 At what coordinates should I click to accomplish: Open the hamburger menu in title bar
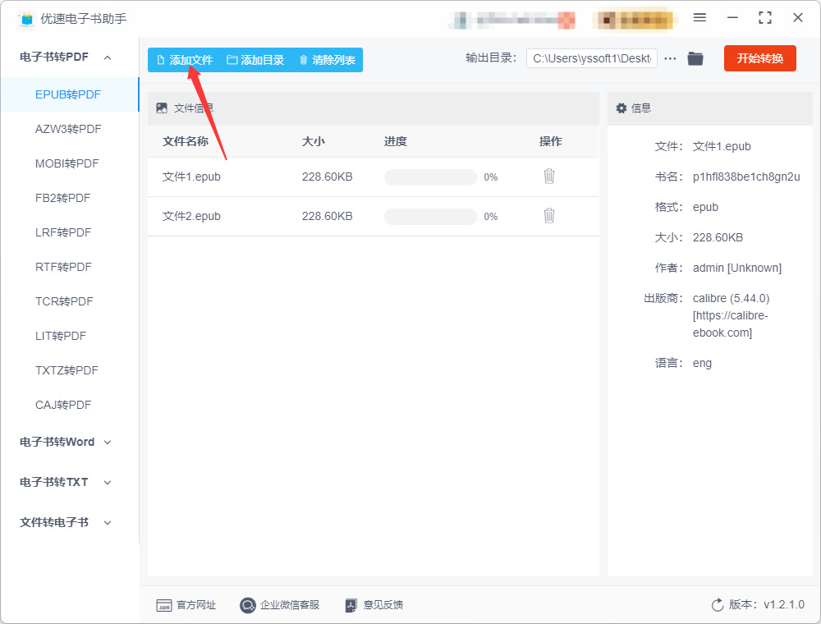tap(699, 18)
